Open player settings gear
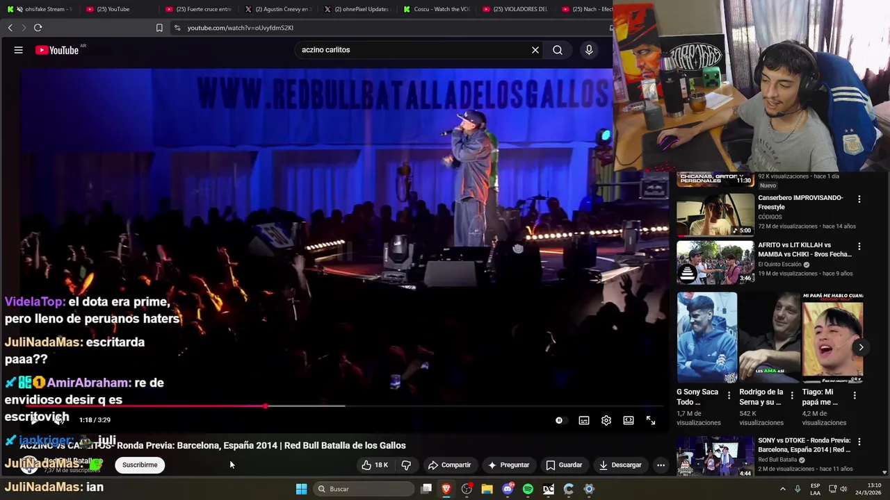This screenshot has height=500, width=890. [x=606, y=420]
